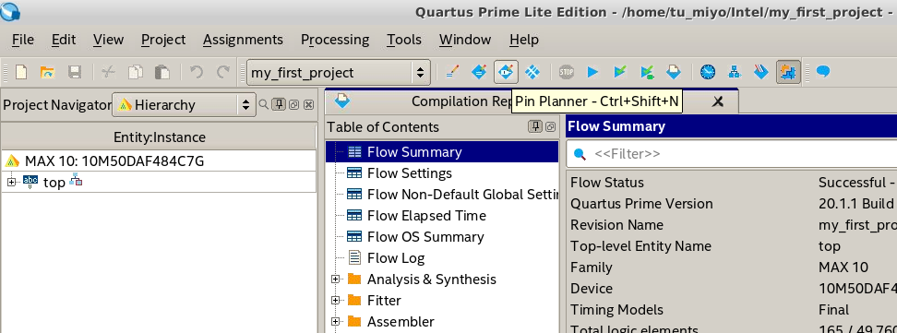Image resolution: width=897 pixels, height=333 pixels.
Task: Open a file using the folder icon
Action: [47, 72]
